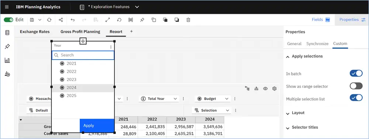Switch to Gross Profit Planning tab
The height and width of the screenshot is (139, 369).
tap(80, 32)
